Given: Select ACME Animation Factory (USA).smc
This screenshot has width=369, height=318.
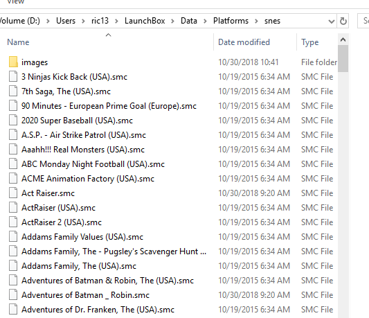Looking at the screenshot, I should point(88,179).
